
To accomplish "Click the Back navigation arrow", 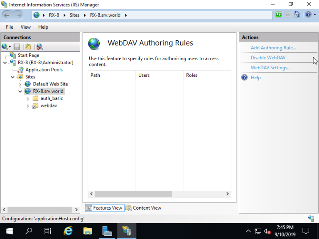I will 7,15.
